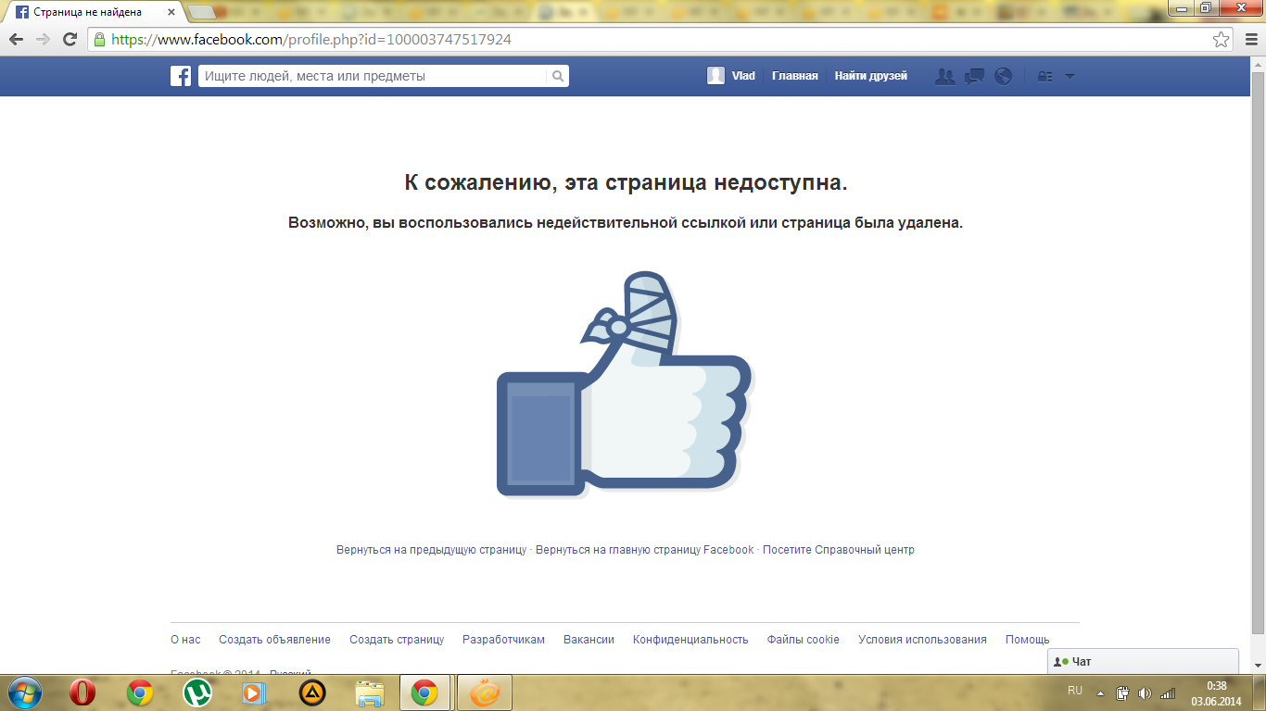The height and width of the screenshot is (711, 1266).
Task: Open the Вакансии footer link
Action: (x=589, y=640)
